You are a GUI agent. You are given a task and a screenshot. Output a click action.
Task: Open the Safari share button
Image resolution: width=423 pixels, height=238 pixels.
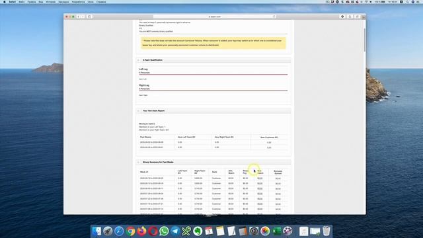click(x=350, y=17)
